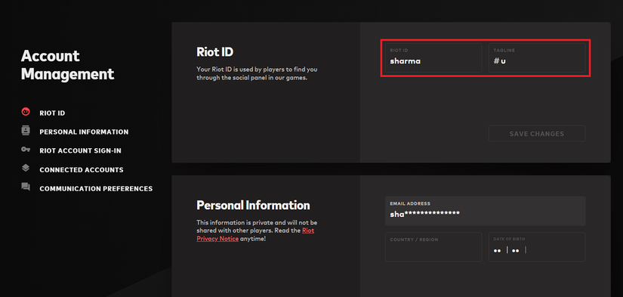Click the Riot ID field containing sharma

pyautogui.click(x=433, y=57)
